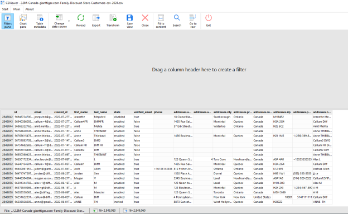Click province cell New York
348x214 pixels.
pos(243,197)
